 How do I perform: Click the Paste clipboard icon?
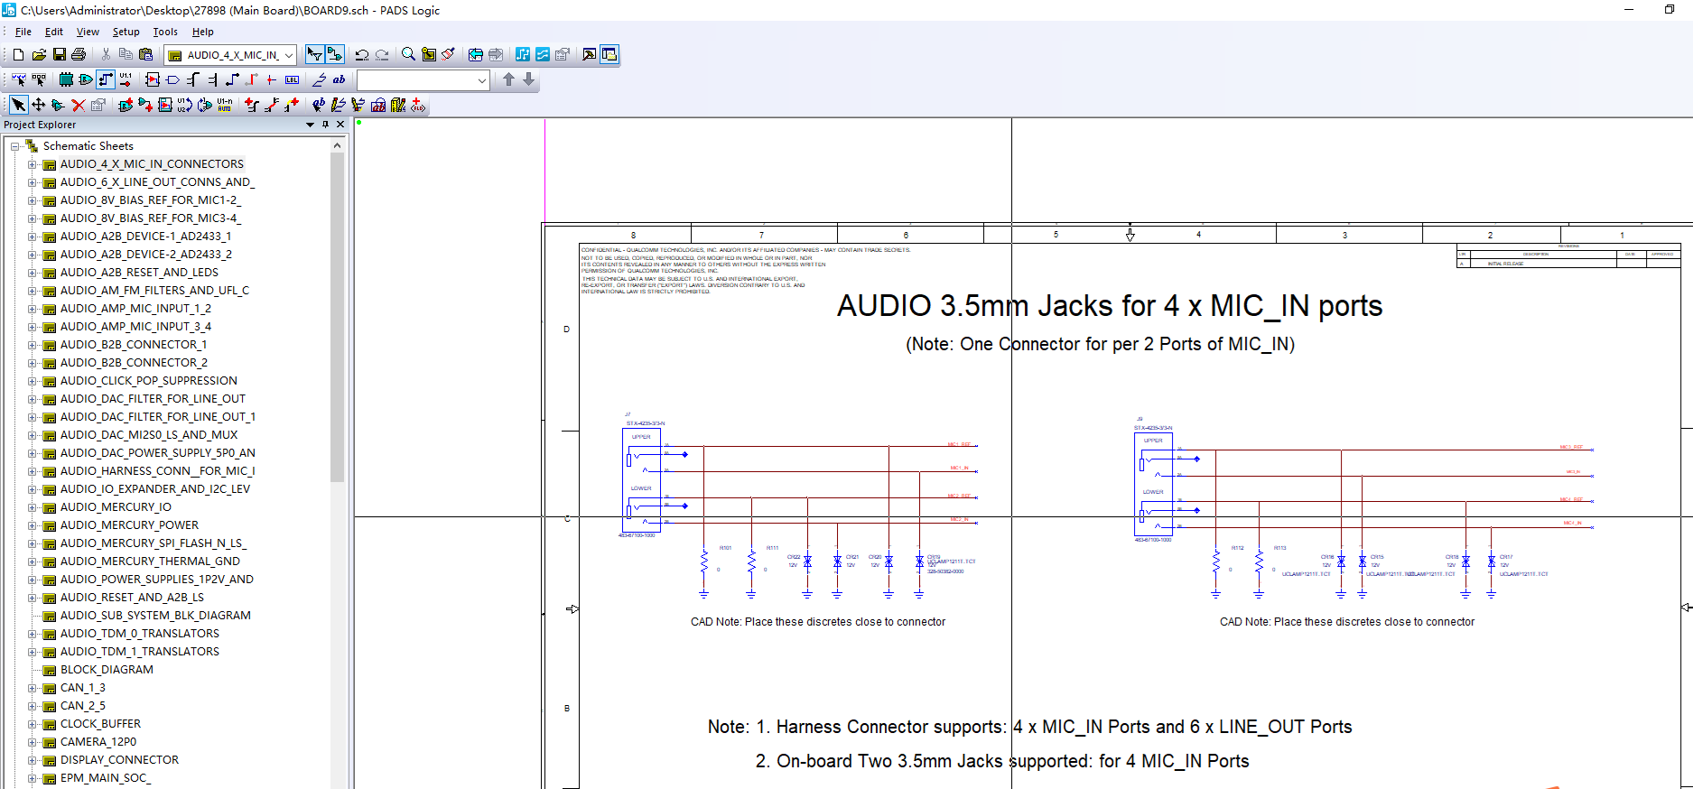point(145,55)
